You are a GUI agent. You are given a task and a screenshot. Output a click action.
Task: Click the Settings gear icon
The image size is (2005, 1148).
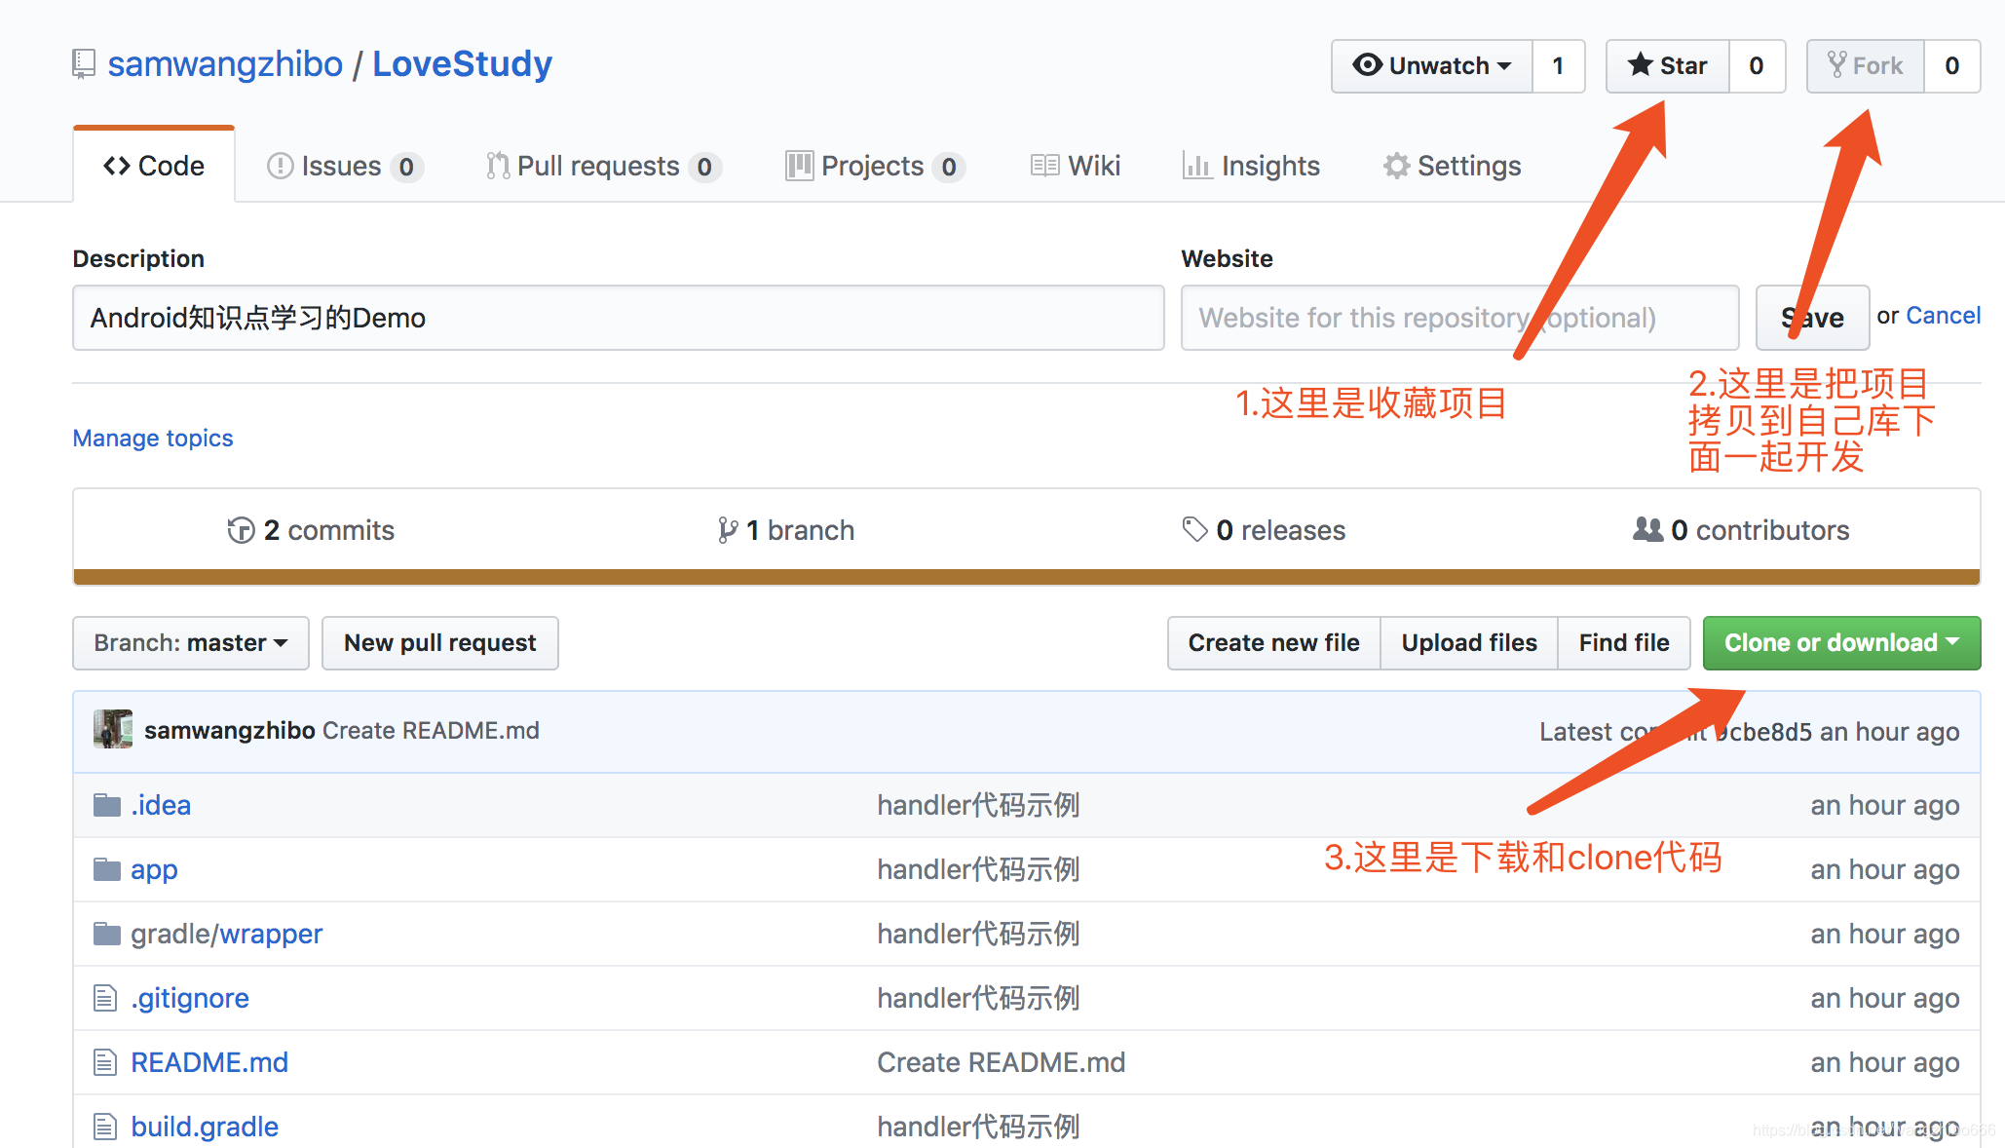click(1396, 166)
